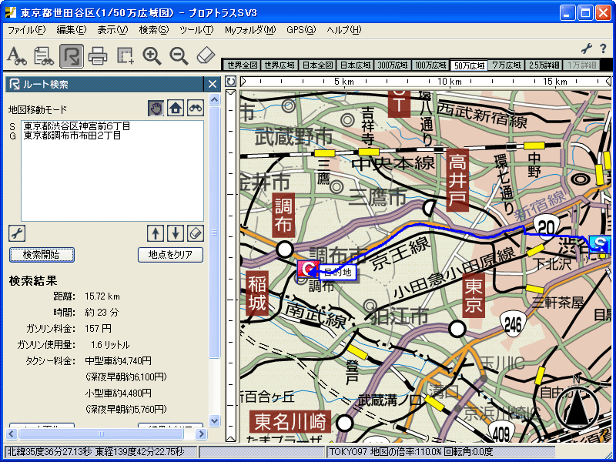Zoom out with the magnifier minus icon

pyautogui.click(x=179, y=55)
